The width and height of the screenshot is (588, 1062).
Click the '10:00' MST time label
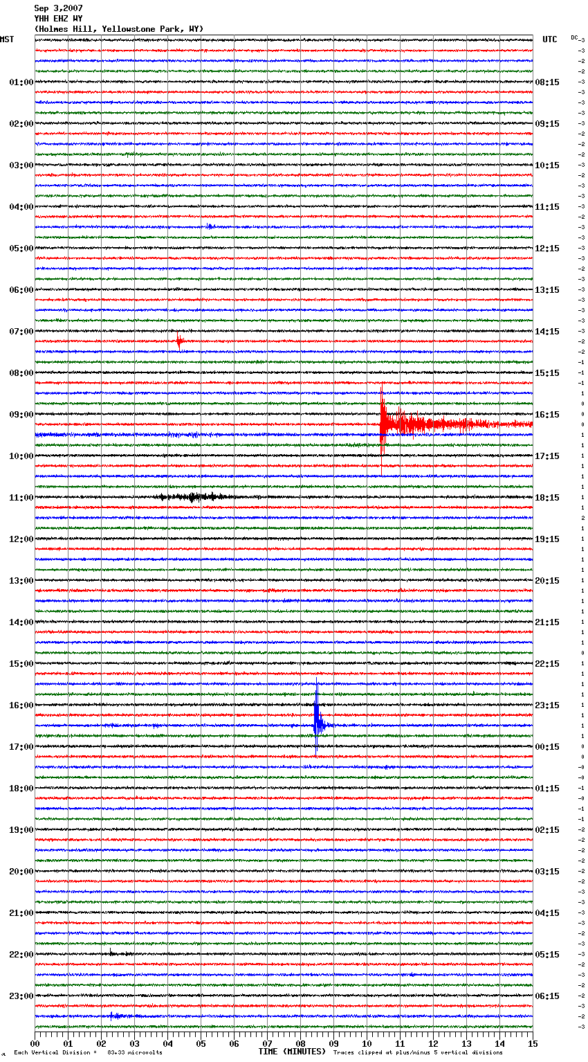pyautogui.click(x=21, y=456)
